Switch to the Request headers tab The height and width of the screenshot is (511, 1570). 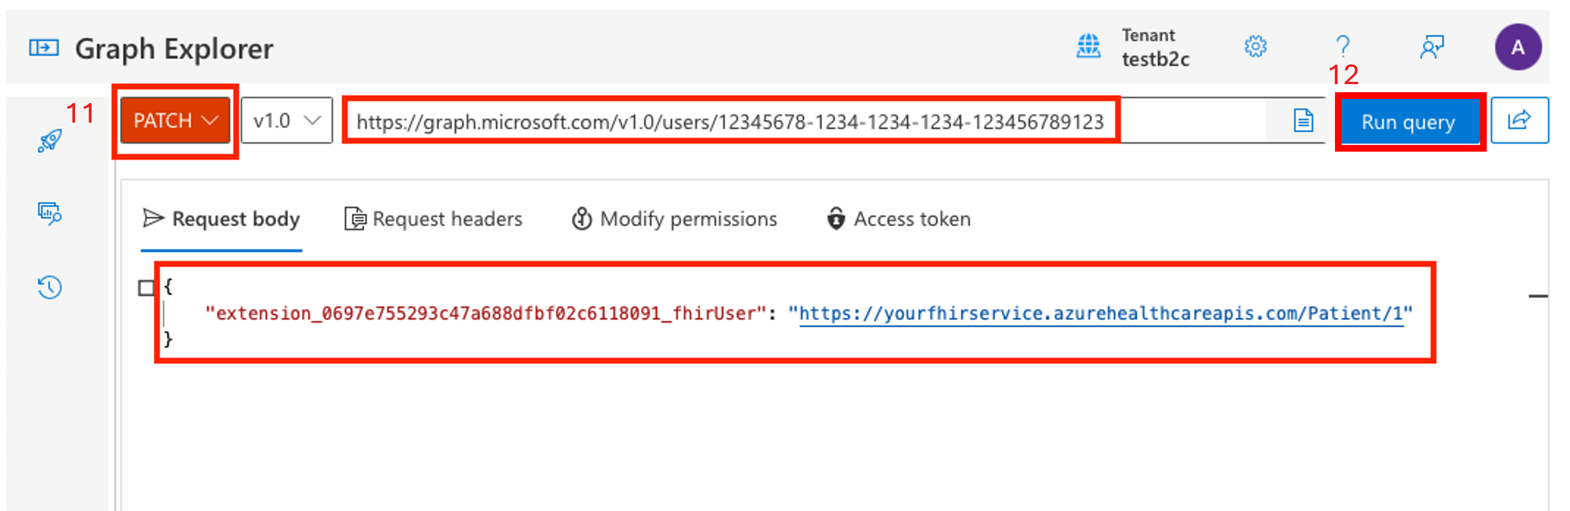(x=434, y=219)
